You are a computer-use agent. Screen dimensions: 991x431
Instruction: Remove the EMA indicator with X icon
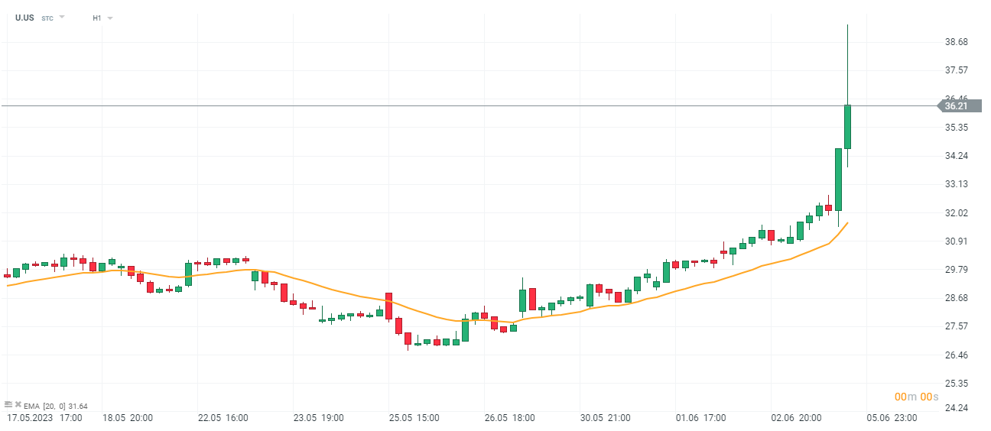(18, 404)
